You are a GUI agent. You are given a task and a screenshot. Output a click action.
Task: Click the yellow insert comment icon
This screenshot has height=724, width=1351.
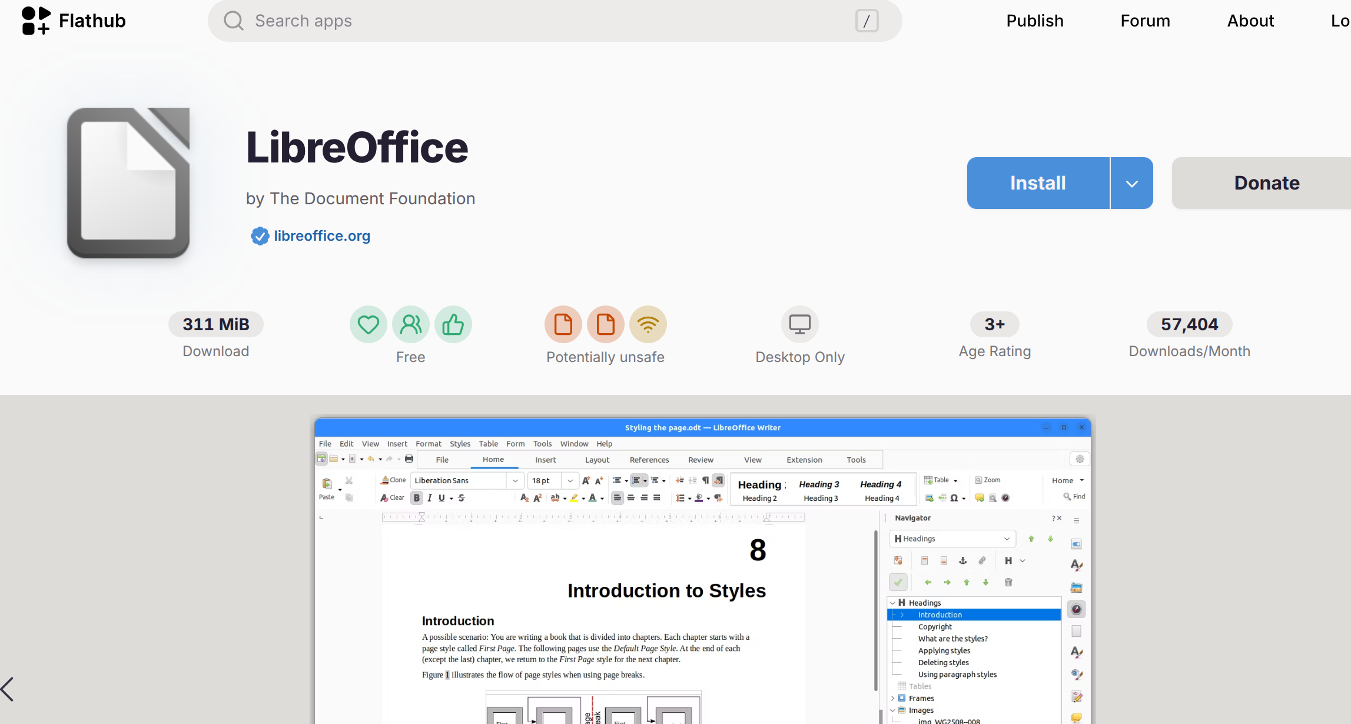click(980, 498)
